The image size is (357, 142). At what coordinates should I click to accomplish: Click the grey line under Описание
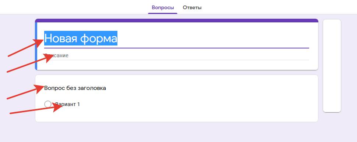click(176, 60)
